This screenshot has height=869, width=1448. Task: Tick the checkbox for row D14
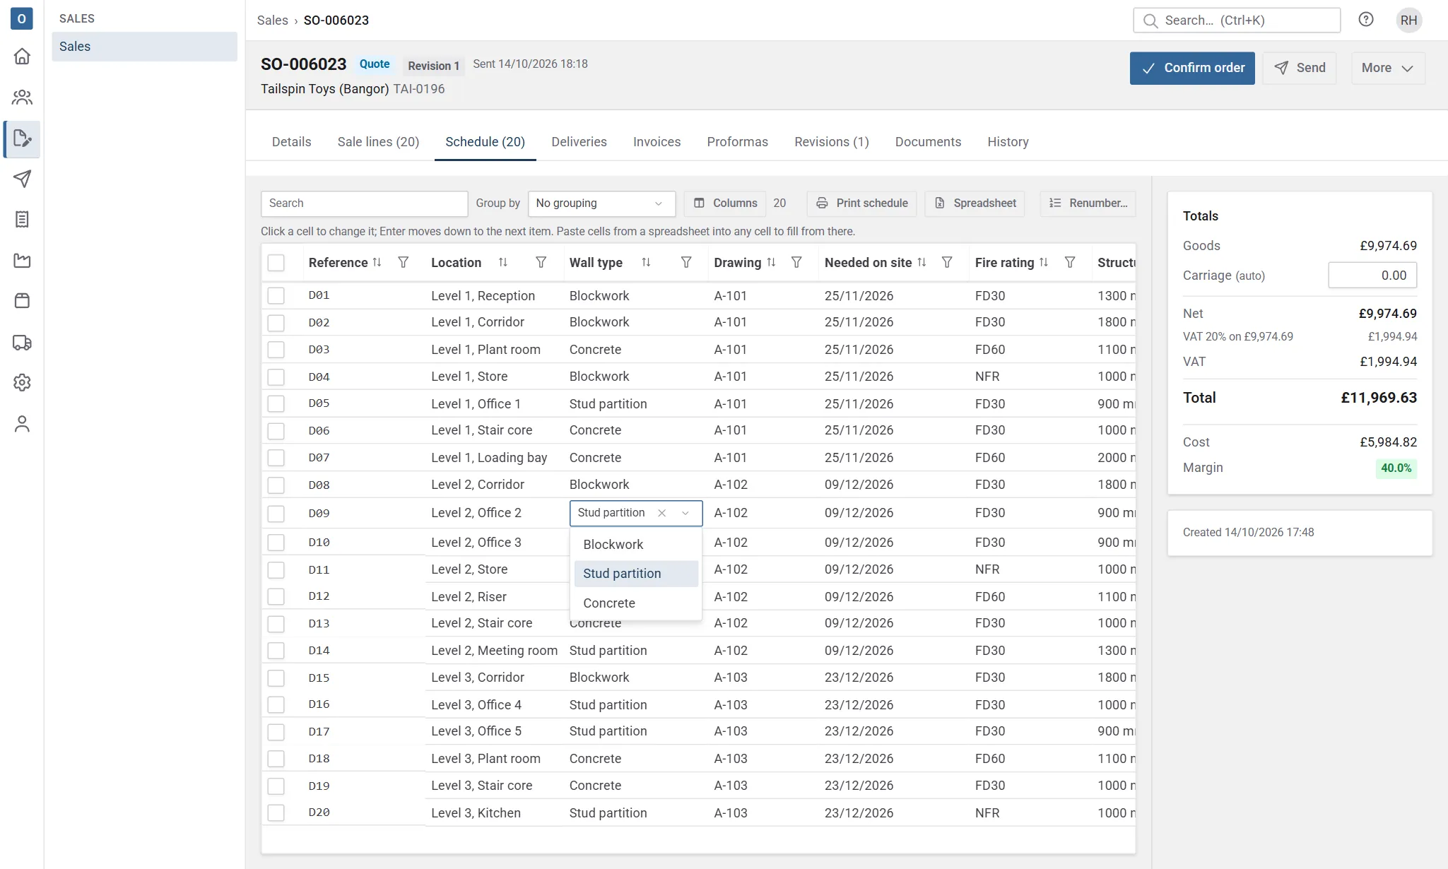pos(276,650)
